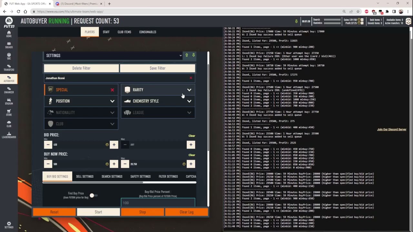This screenshot has width=413, height=232.
Task: Open the Sell Settings tab
Action: (x=85, y=177)
